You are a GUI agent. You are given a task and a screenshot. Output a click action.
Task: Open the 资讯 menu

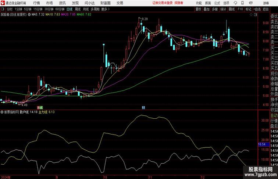[x=62, y=3]
